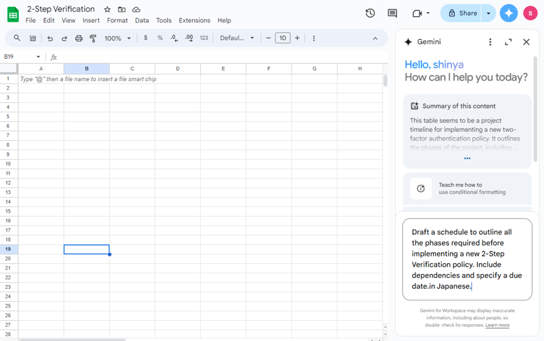Format as currency with dollar icon
This screenshot has height=341, width=544.
tap(145, 38)
